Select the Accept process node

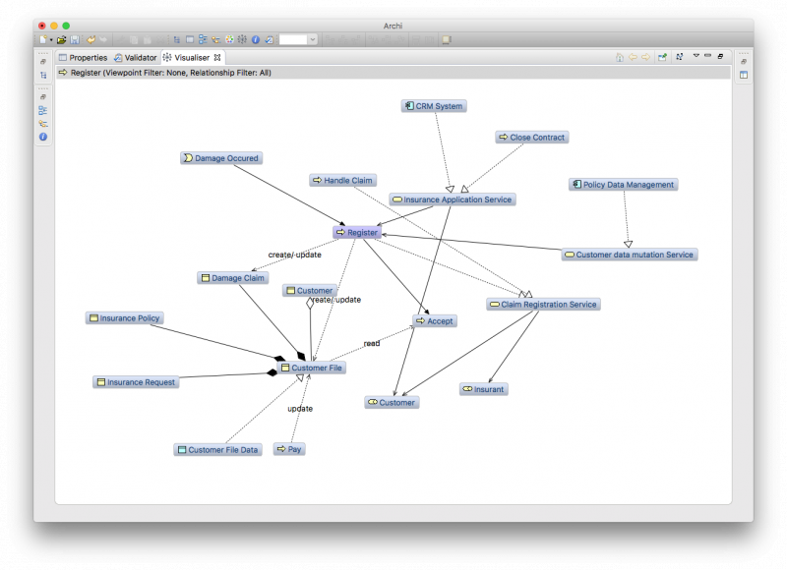pos(435,320)
